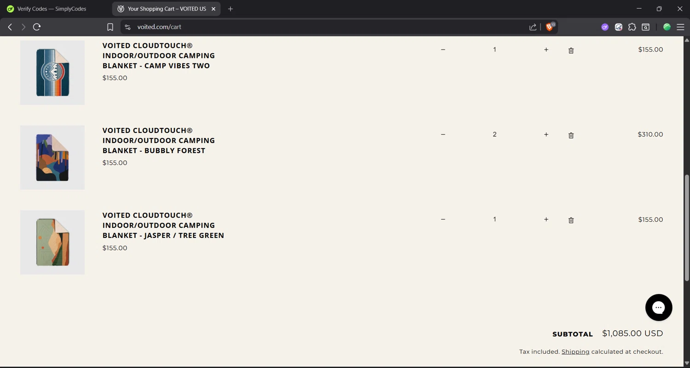690x368 pixels.
Task: Click minus for Jasper / Tree Green blanket
Action: [x=443, y=219]
